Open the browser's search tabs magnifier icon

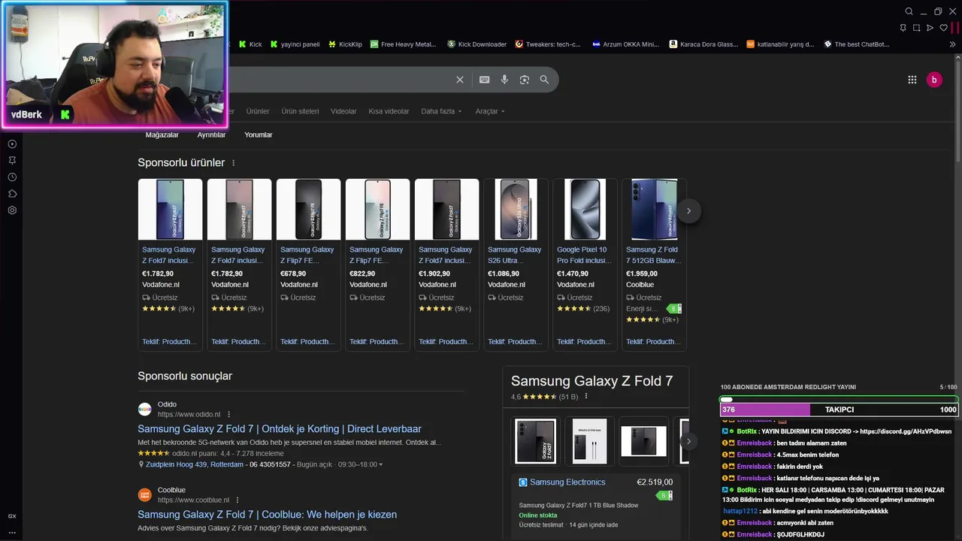click(x=909, y=11)
